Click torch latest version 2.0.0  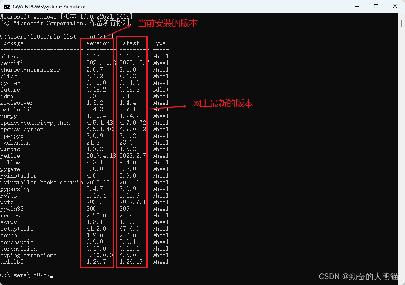[x=128, y=235]
